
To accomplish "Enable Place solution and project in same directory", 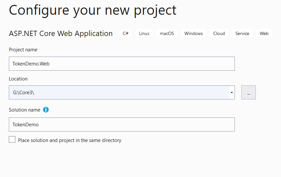I will (x=12, y=139).
